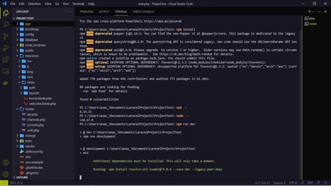Click the aka.ms/pscore6 link in terminal
Viewport: 331px width, 186px height.
click(163, 21)
